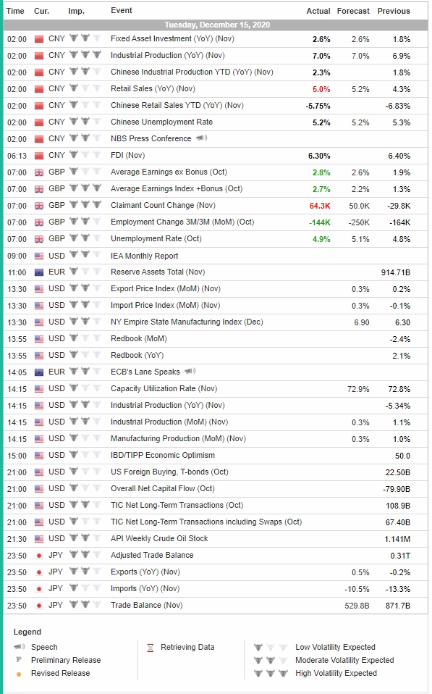This screenshot has width=432, height=694.
Task: Click the Forecast column header
Action: coord(353,11)
